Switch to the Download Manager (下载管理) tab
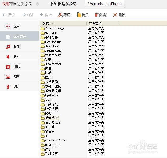 [x=63, y=4]
